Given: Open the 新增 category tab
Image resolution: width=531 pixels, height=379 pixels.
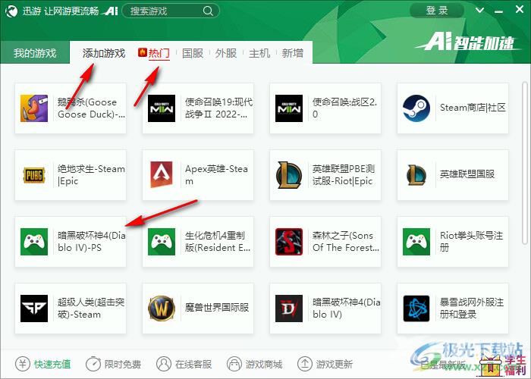Looking at the screenshot, I should coord(293,53).
